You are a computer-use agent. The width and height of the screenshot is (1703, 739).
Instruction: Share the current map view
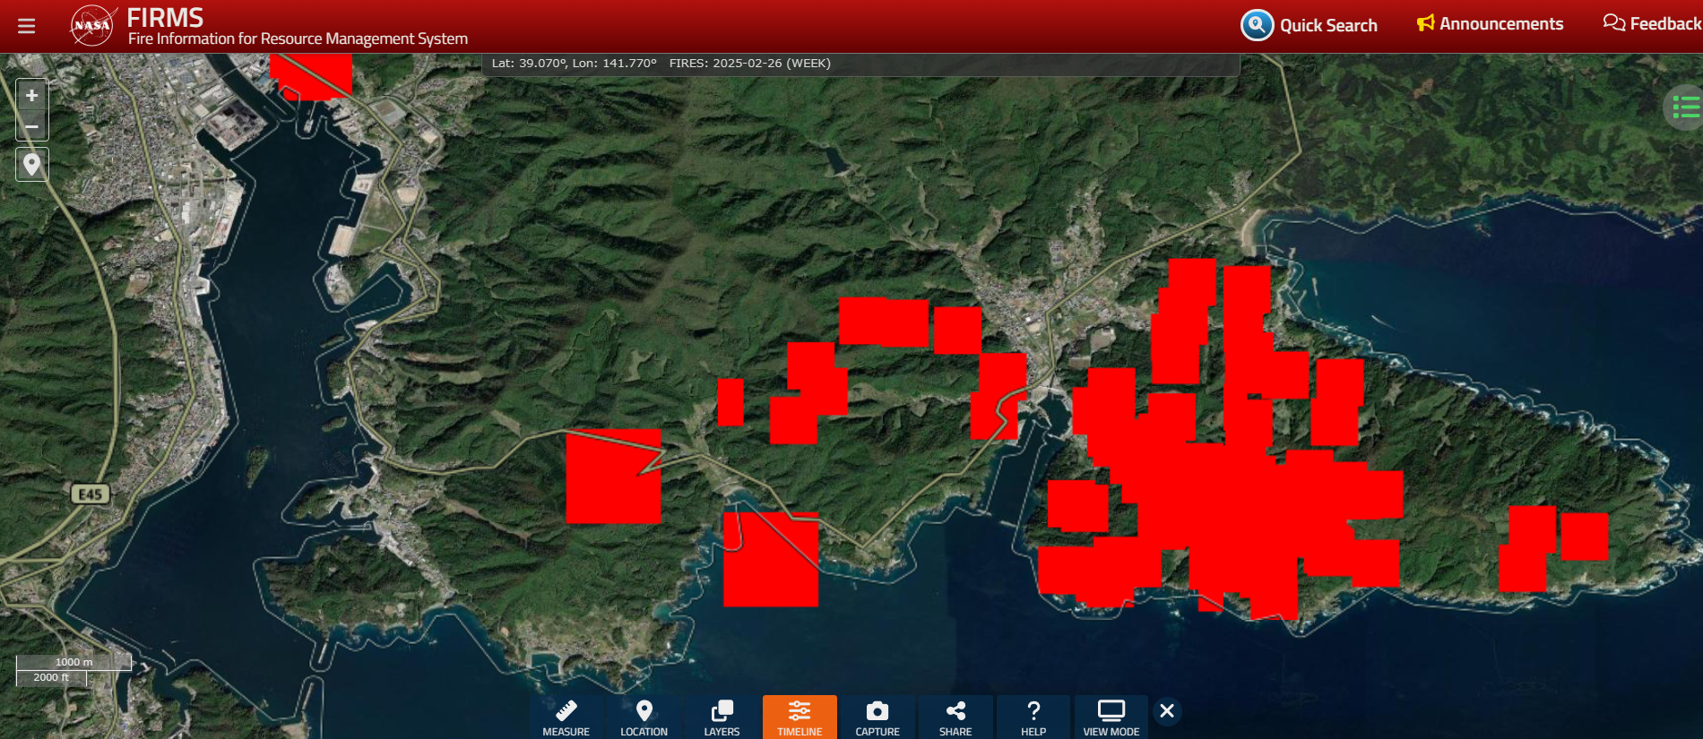[x=955, y=718]
